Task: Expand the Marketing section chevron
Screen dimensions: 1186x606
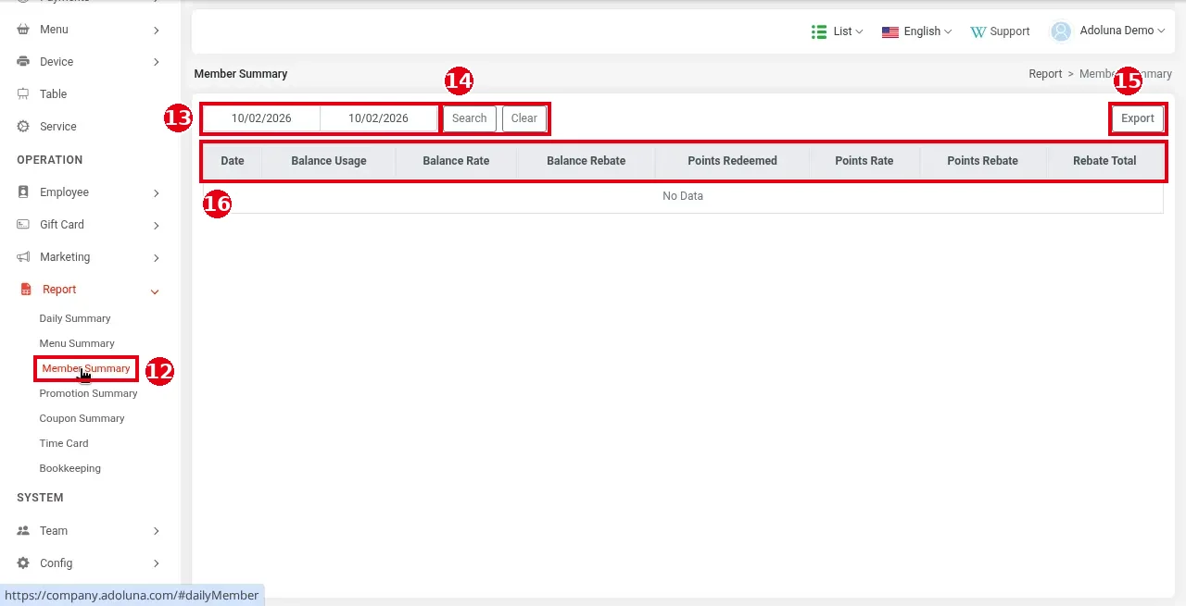Action: point(157,258)
